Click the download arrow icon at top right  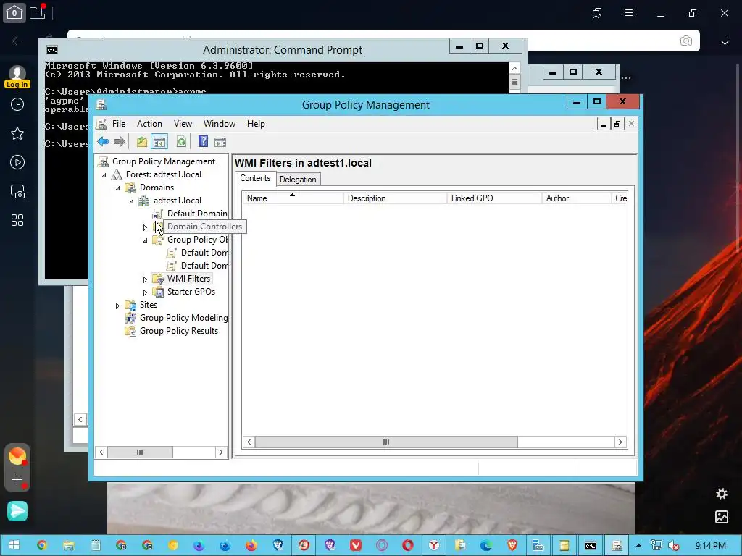tap(725, 41)
